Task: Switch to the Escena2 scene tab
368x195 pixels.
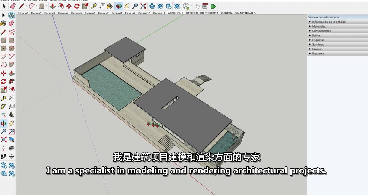Action: tap(36, 13)
